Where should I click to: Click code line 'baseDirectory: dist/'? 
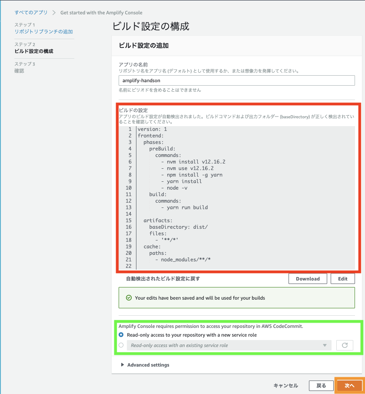click(179, 227)
